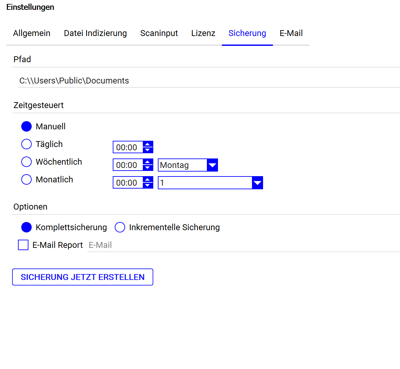The image size is (400, 369).
Task: Tick the E-Mail Report checkbox
Action: coord(23,245)
